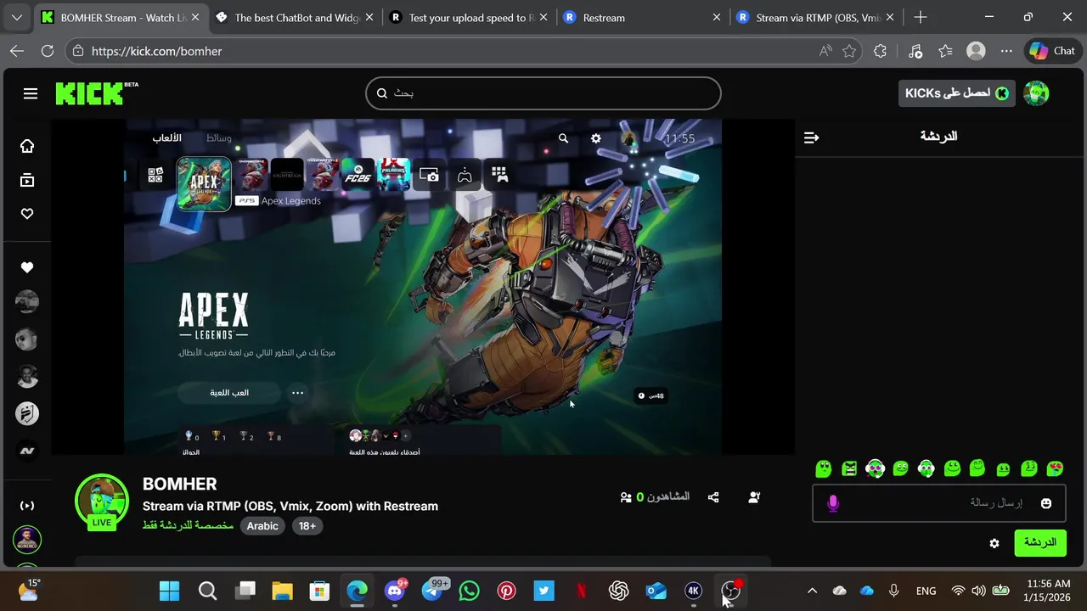Open the BOMHER channel avatar
The width and height of the screenshot is (1087, 611).
[x=102, y=501]
